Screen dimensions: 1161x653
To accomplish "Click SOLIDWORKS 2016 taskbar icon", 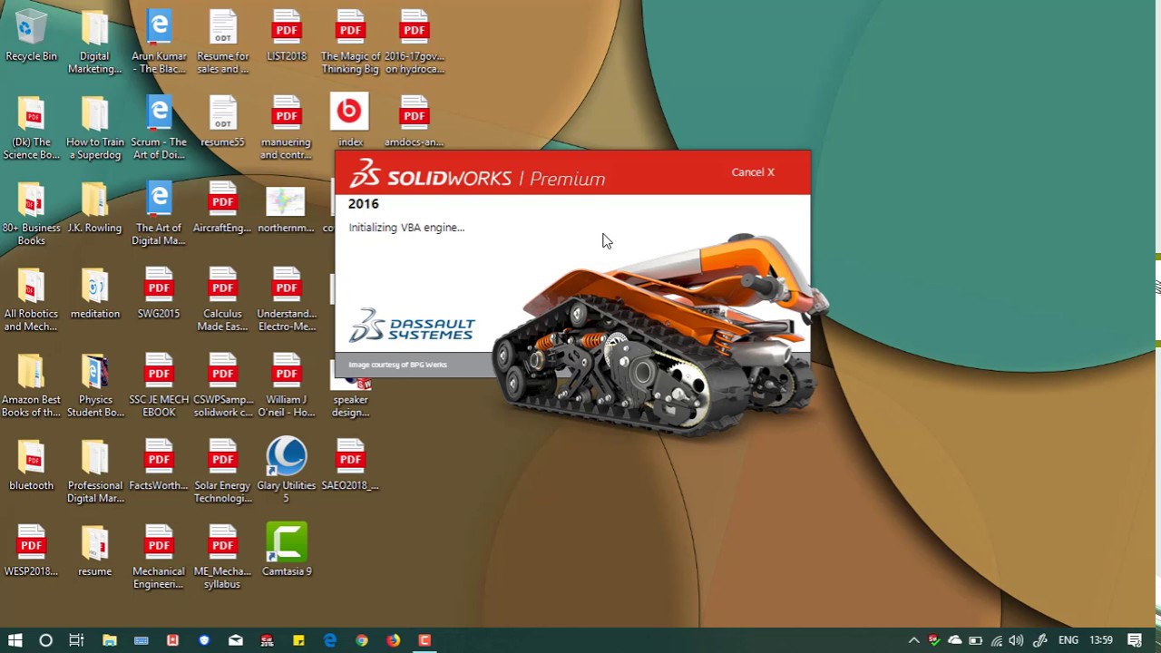I will click(267, 640).
